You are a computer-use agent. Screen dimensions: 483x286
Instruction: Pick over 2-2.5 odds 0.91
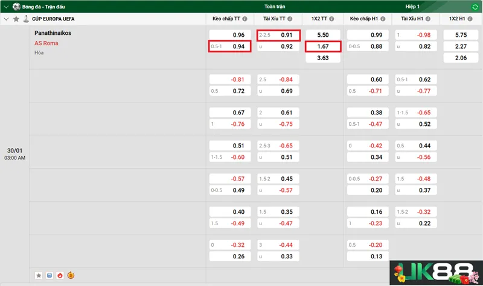(x=278, y=35)
